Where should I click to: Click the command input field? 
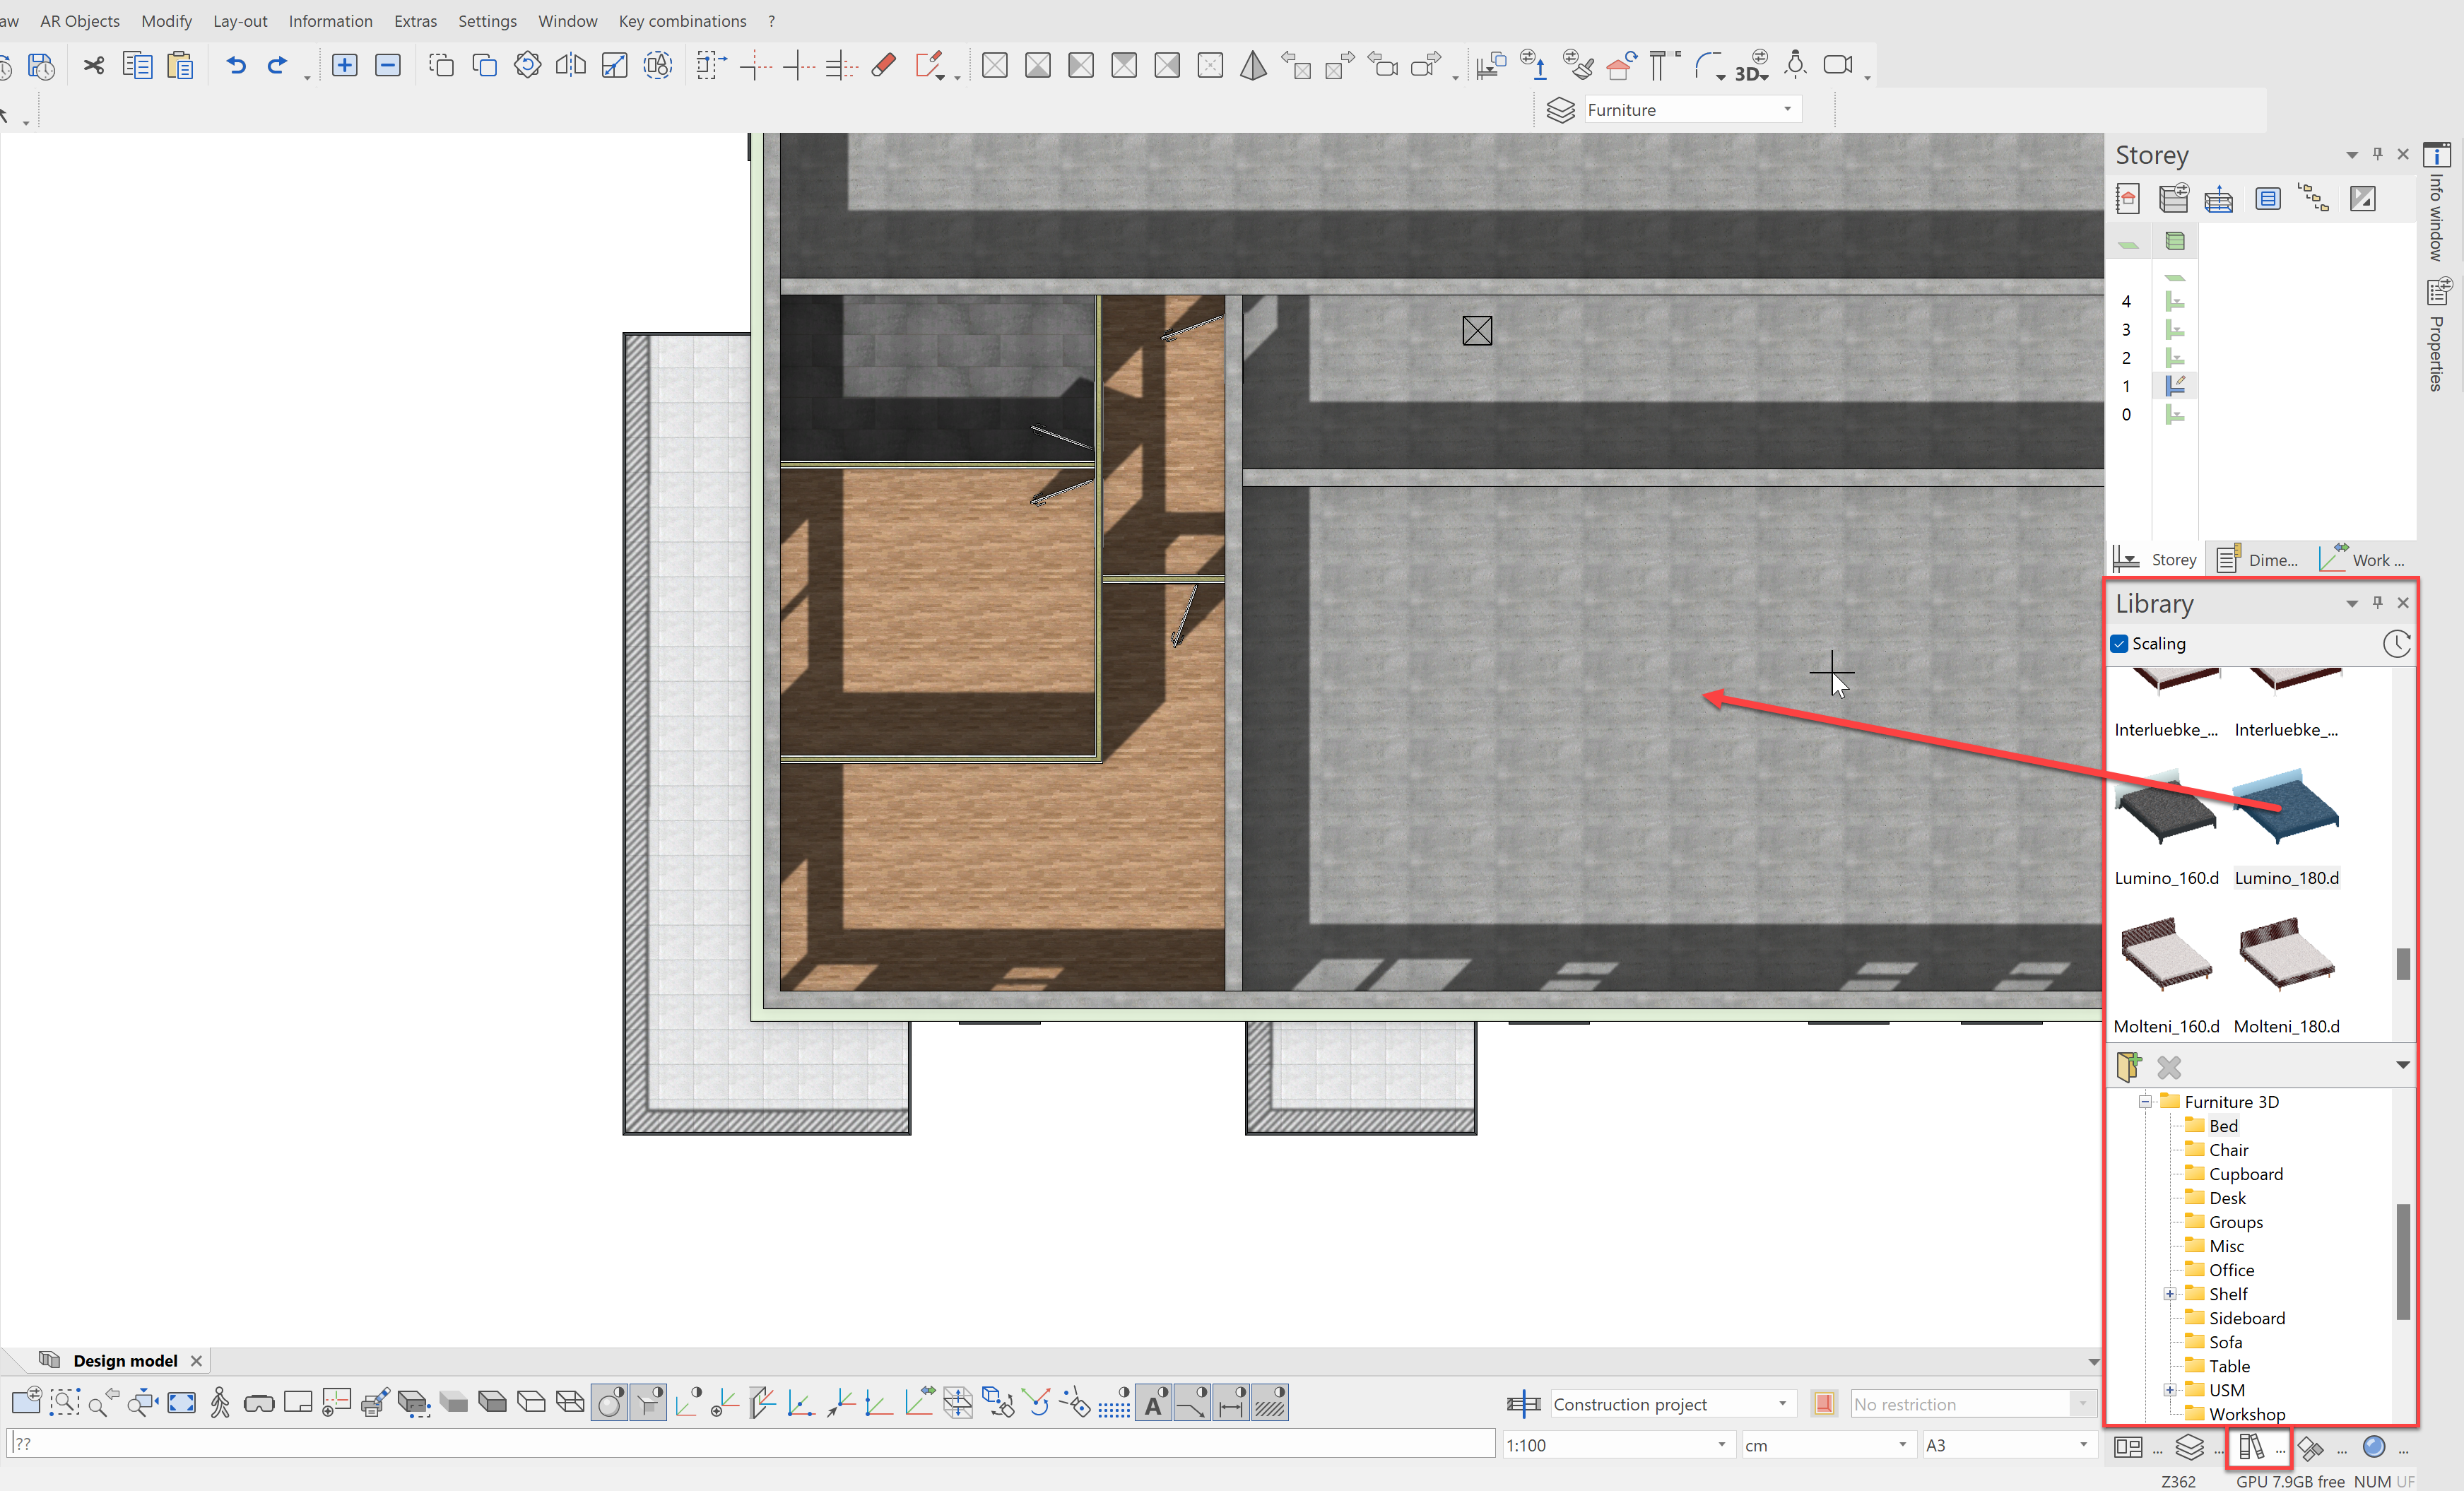751,1444
